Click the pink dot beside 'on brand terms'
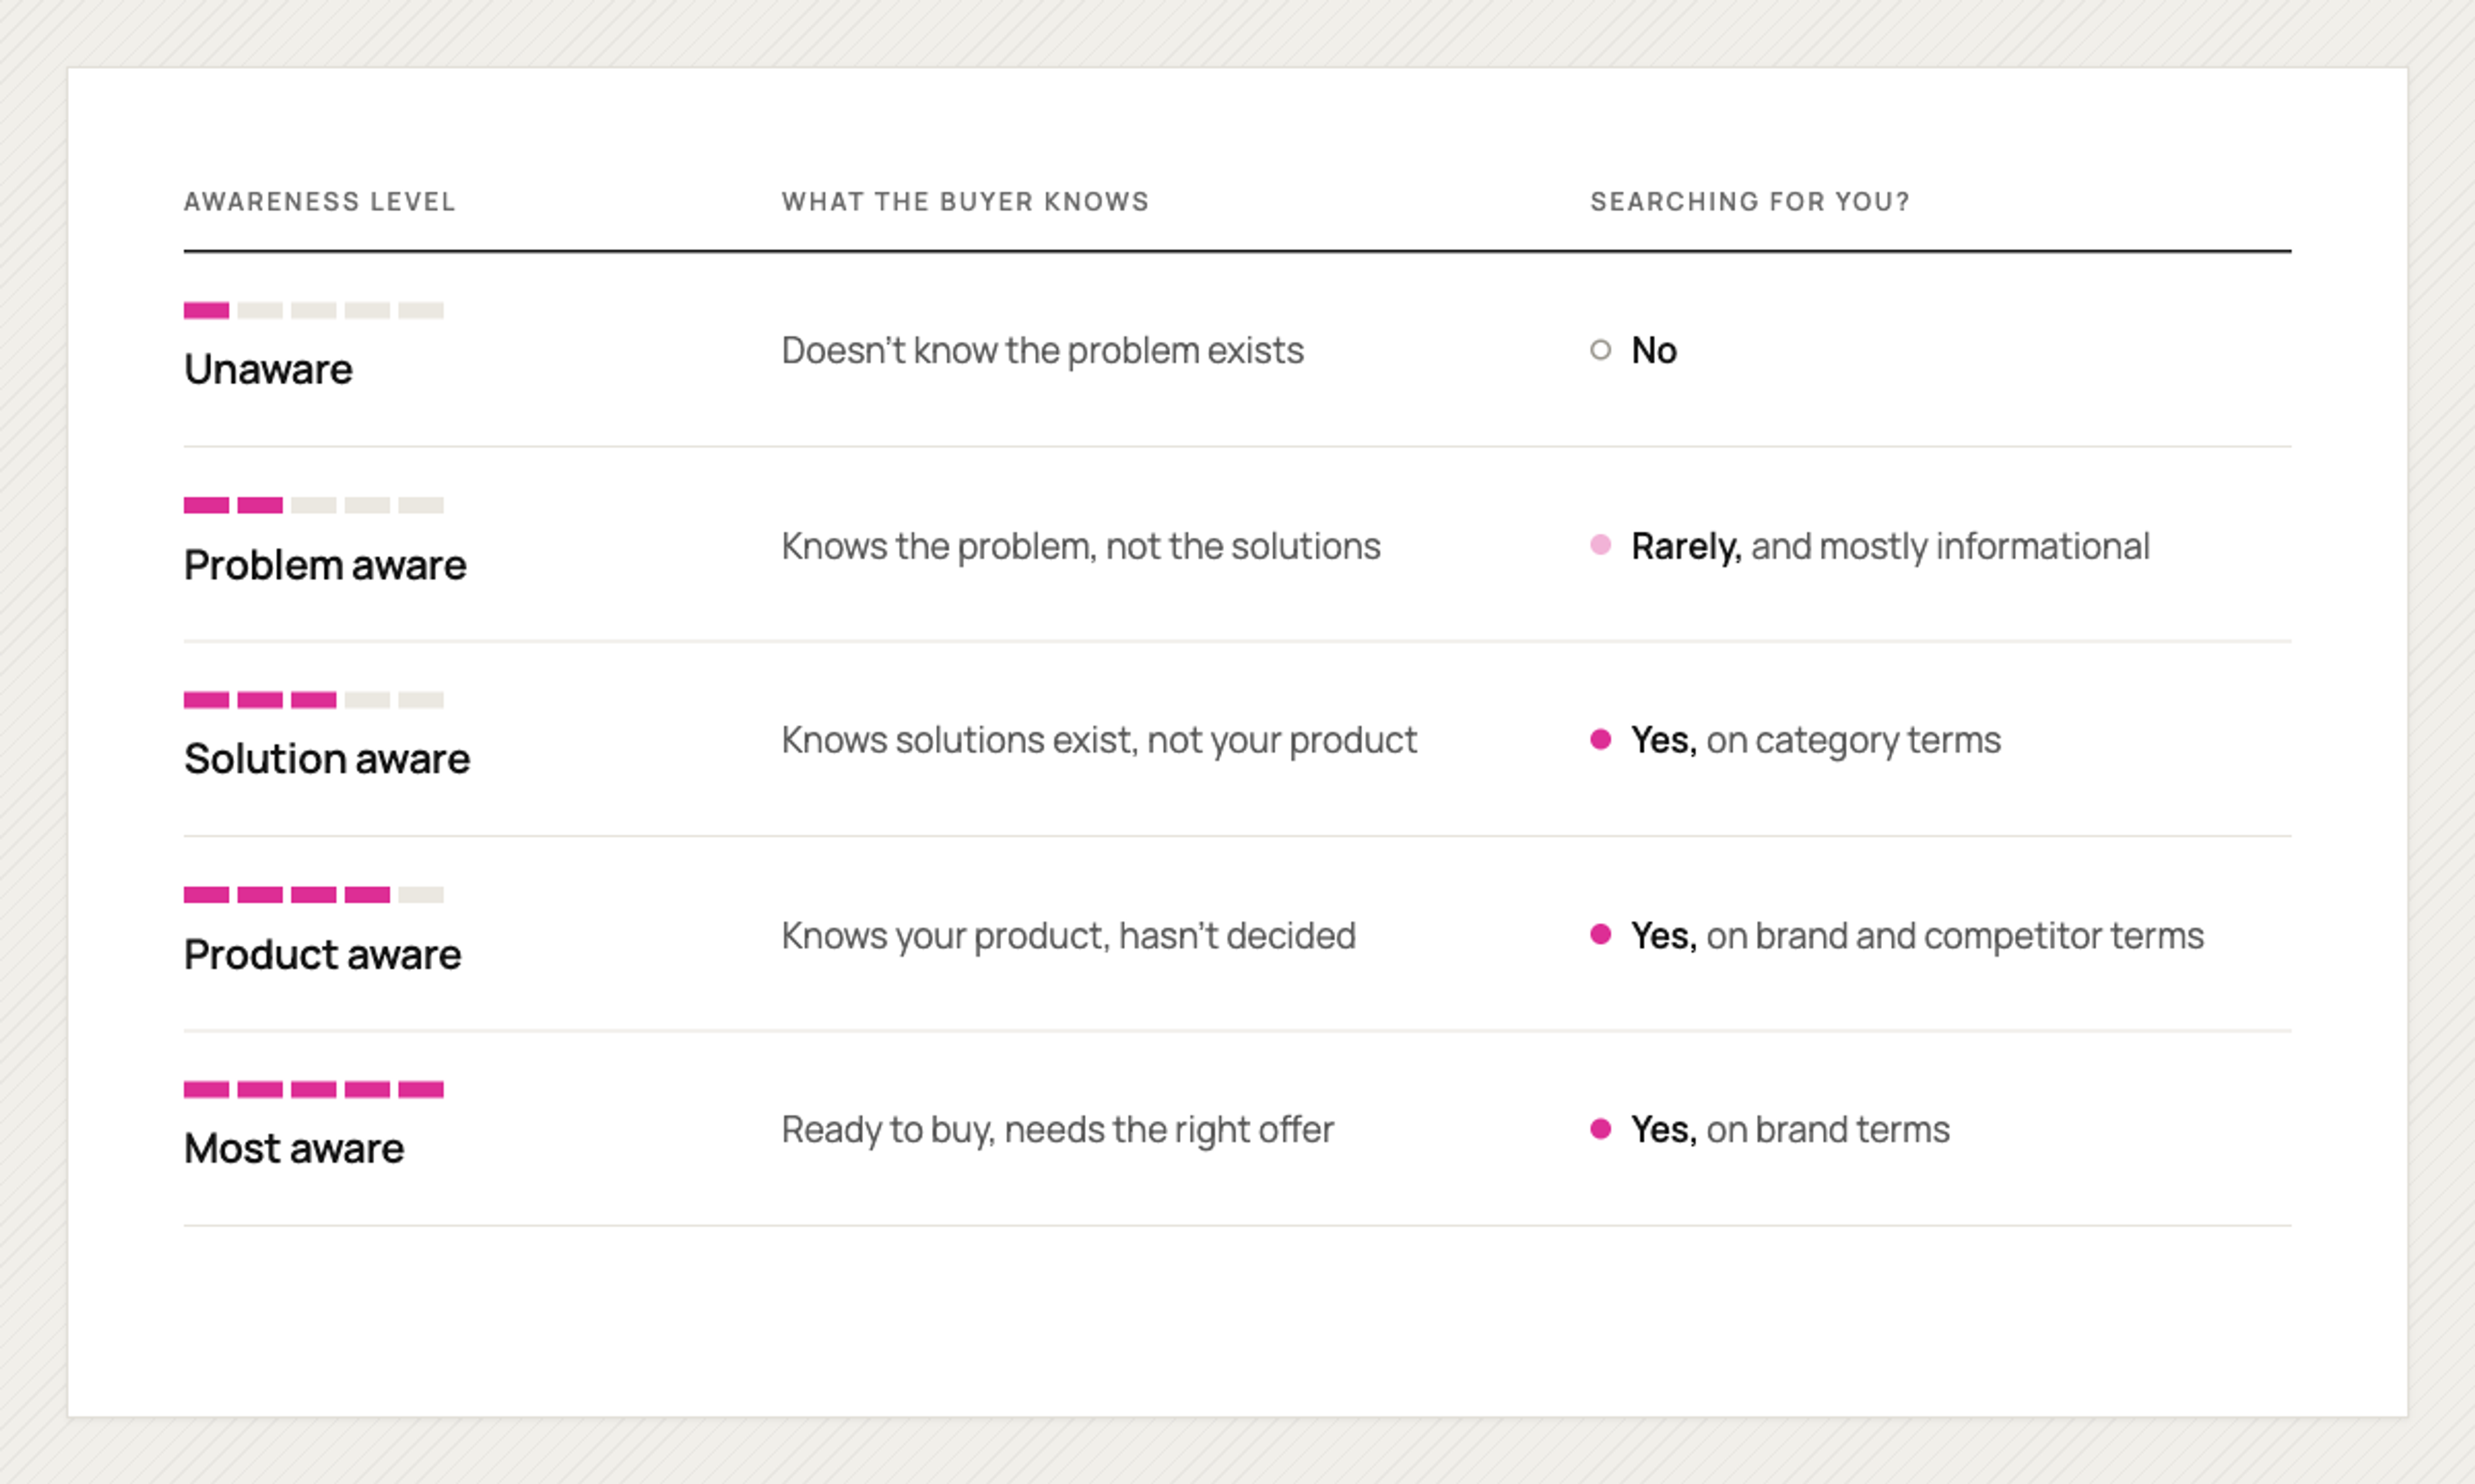The image size is (2475, 1484). coord(1600,1129)
